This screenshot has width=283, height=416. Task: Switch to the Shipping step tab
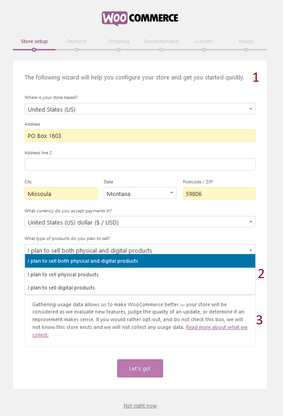[119, 41]
